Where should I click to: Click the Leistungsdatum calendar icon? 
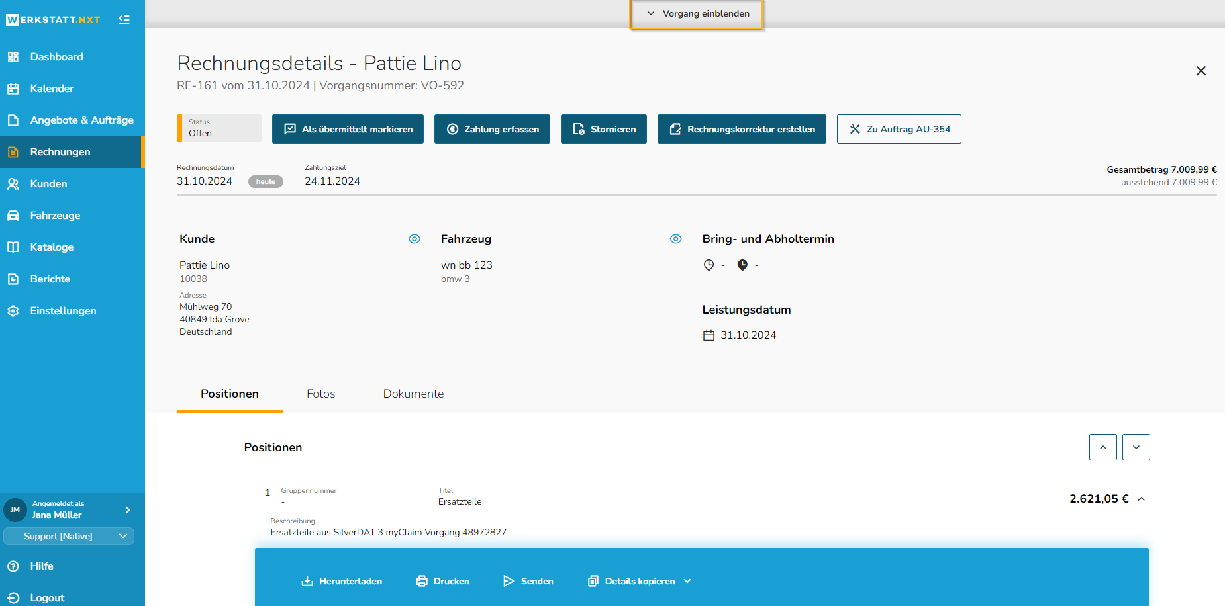pos(709,335)
